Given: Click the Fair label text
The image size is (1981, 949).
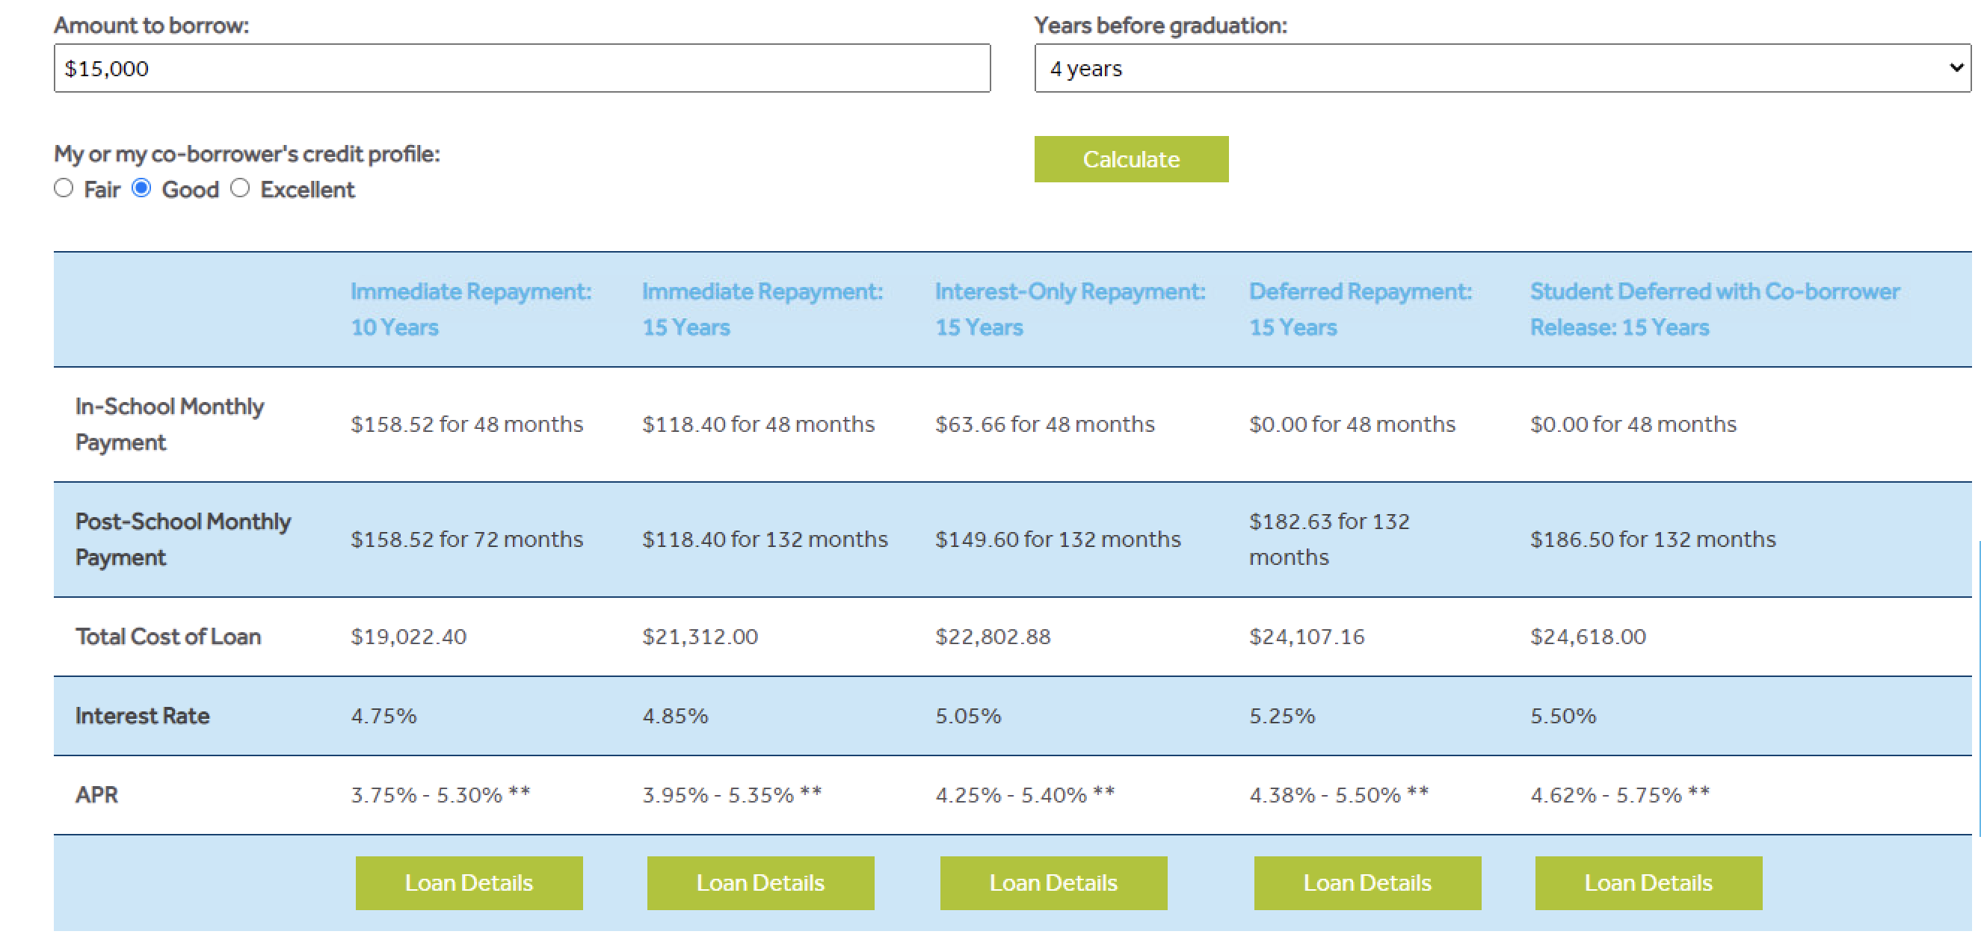Looking at the screenshot, I should pos(102,190).
